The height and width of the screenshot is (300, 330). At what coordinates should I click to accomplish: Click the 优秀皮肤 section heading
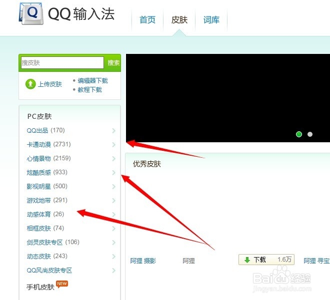click(147, 164)
